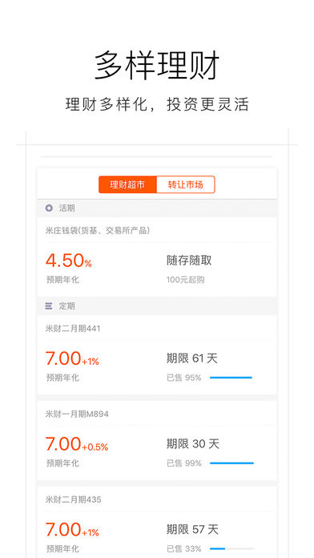
Task: Select the 4.50% expected annual rate
Action: pyautogui.click(x=69, y=260)
